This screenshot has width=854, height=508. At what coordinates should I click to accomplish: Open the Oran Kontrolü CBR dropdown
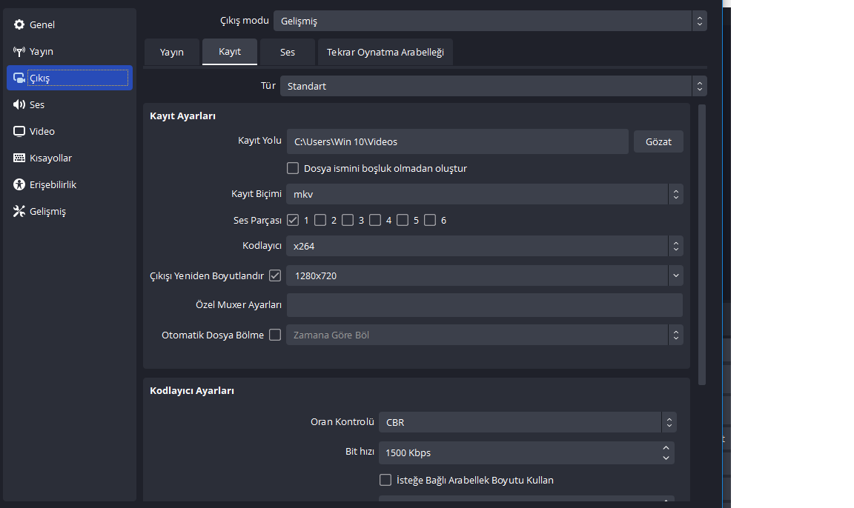coord(527,422)
